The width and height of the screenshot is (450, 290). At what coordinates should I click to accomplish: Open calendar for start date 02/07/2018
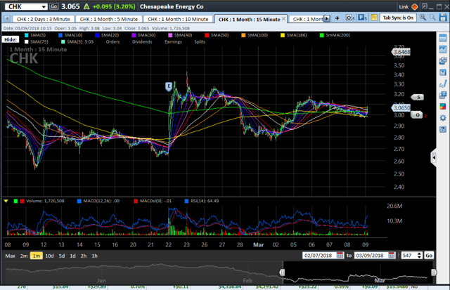(x=340, y=255)
